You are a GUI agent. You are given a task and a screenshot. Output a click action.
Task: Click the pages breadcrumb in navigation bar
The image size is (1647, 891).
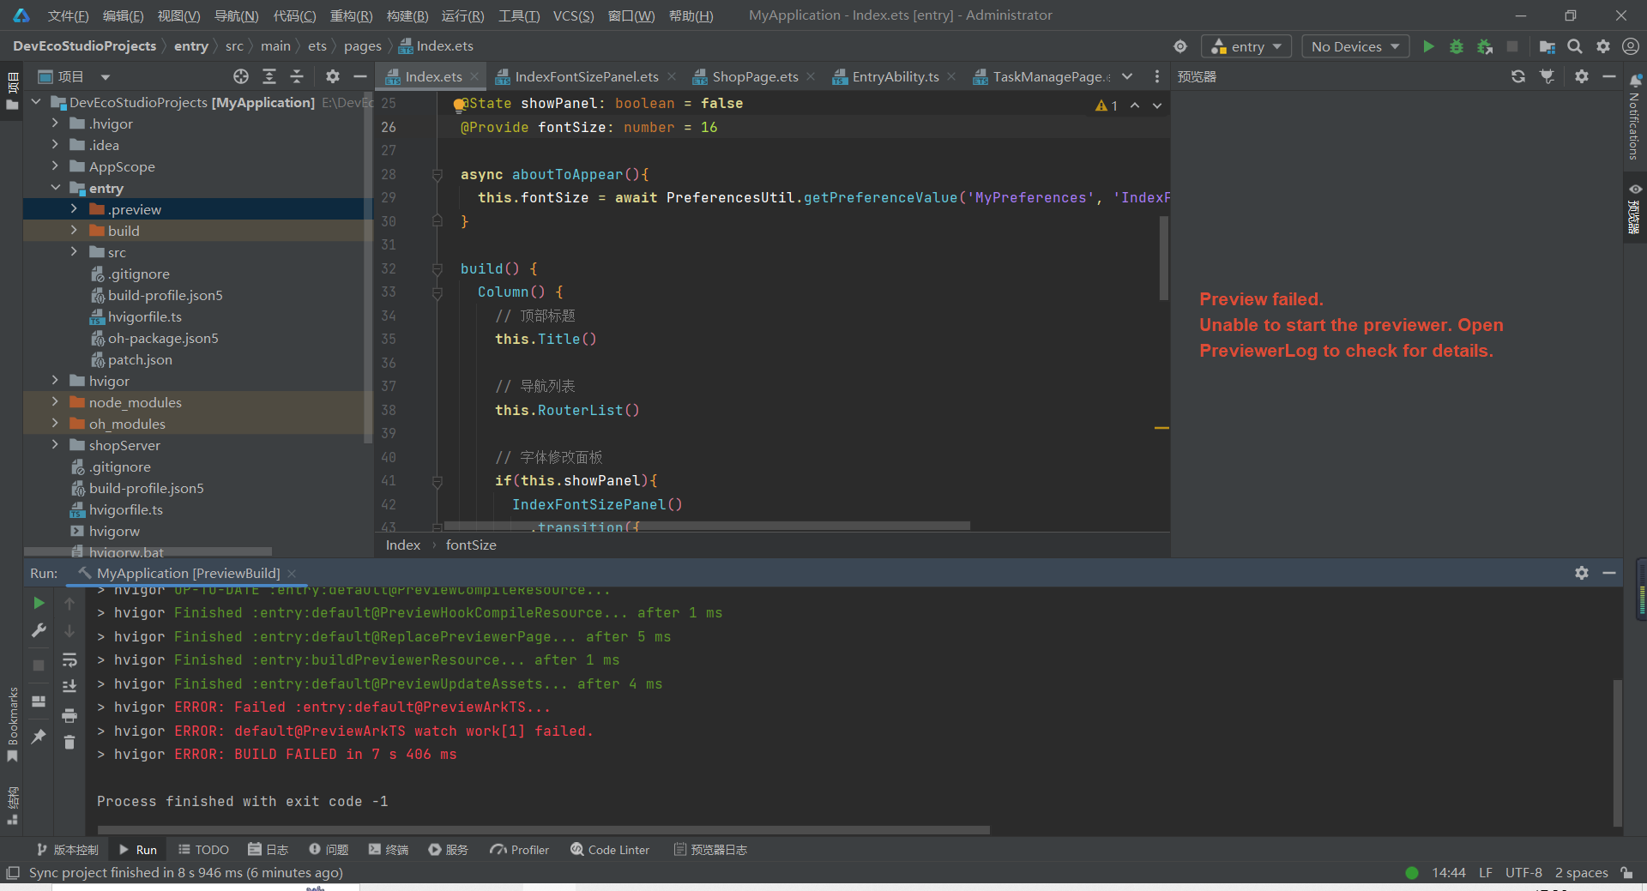point(362,46)
